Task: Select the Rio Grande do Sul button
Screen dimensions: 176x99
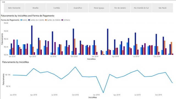Action: pos(141,8)
